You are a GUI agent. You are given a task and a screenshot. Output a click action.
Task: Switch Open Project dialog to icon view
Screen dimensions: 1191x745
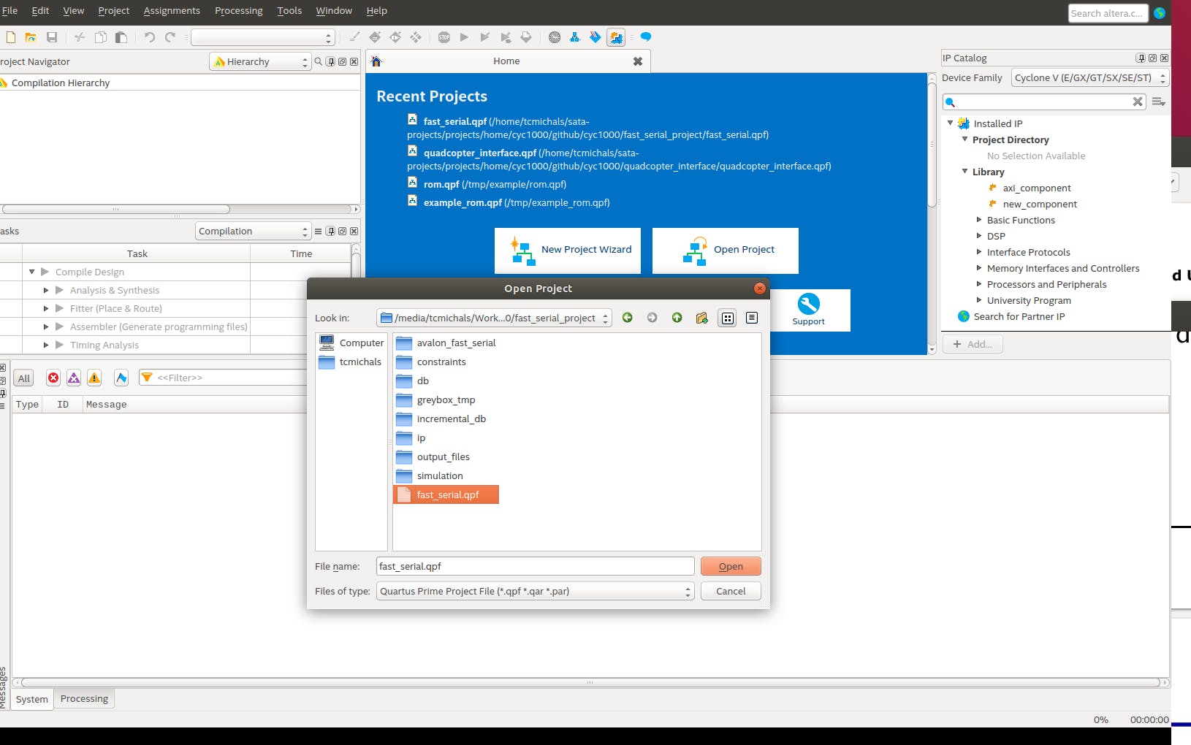point(728,318)
